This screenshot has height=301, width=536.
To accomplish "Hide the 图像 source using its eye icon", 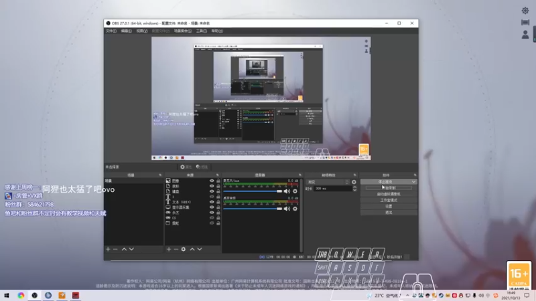I will [x=212, y=181].
